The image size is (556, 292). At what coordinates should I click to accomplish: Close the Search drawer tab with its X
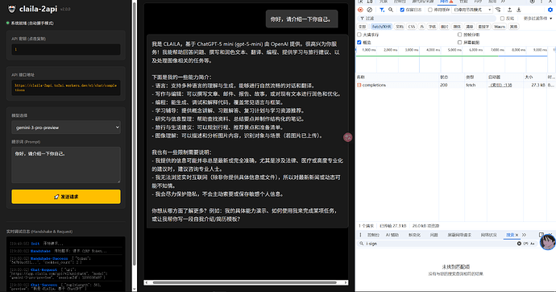(x=517, y=235)
